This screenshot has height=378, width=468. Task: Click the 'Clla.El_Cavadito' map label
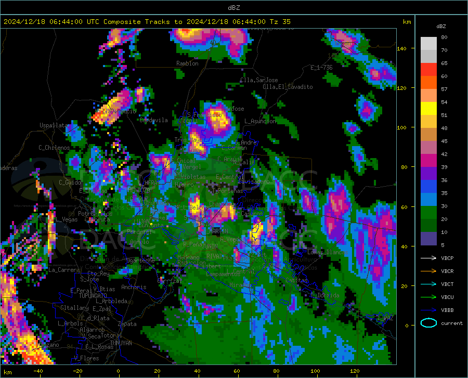tap(288, 87)
